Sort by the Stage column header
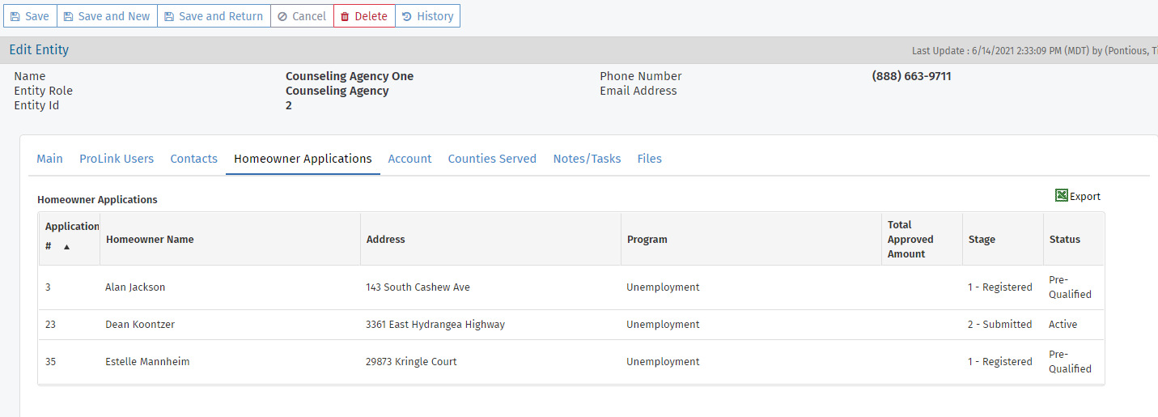Viewport: 1158px width, 417px height. [x=982, y=240]
